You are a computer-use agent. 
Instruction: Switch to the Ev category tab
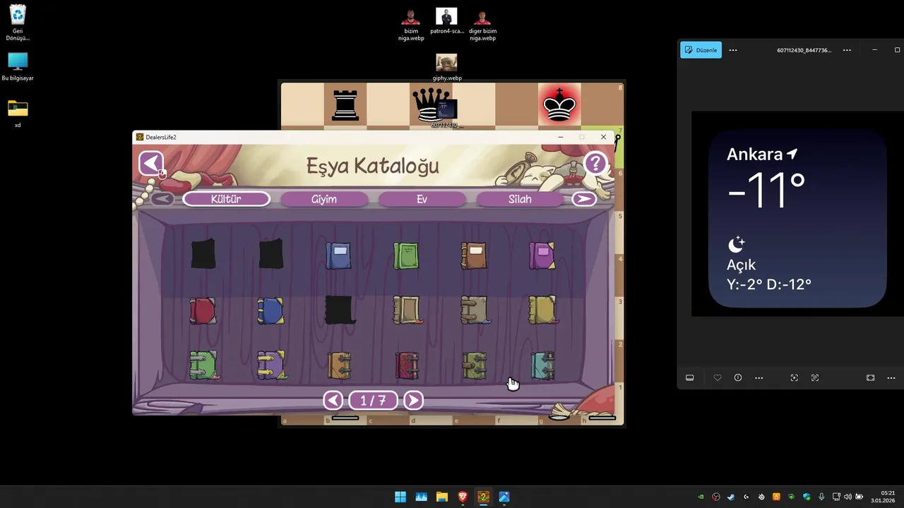[422, 199]
